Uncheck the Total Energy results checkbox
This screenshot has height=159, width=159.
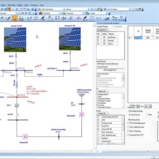click(x=98, y=117)
